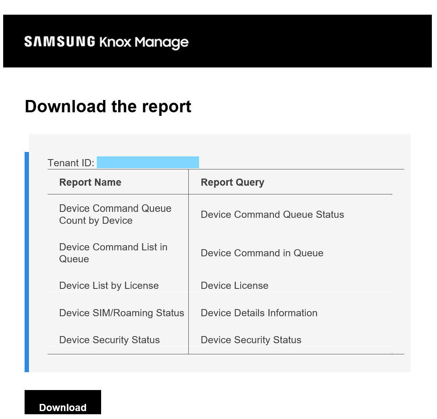Click the Report Name column header

pyautogui.click(x=90, y=182)
